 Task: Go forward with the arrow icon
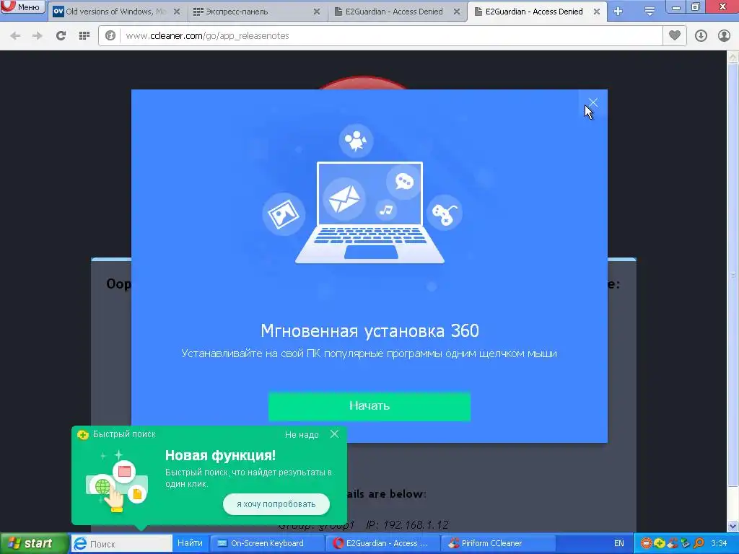tap(38, 36)
